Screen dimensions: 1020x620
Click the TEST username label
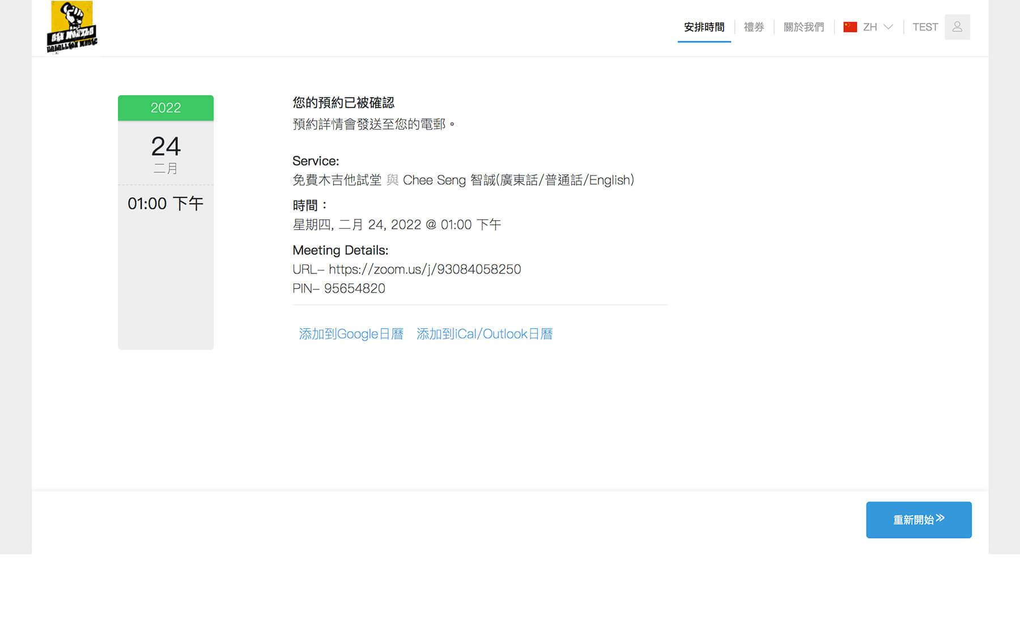point(925,27)
